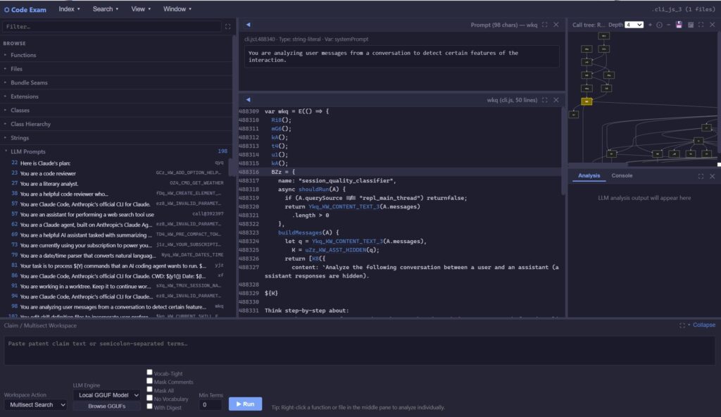Screen dimensions: 721x417
Task: Click Ykq_KW_CONTENT_TEXT_3 in shouldRun line
Action: click(x=344, y=206)
